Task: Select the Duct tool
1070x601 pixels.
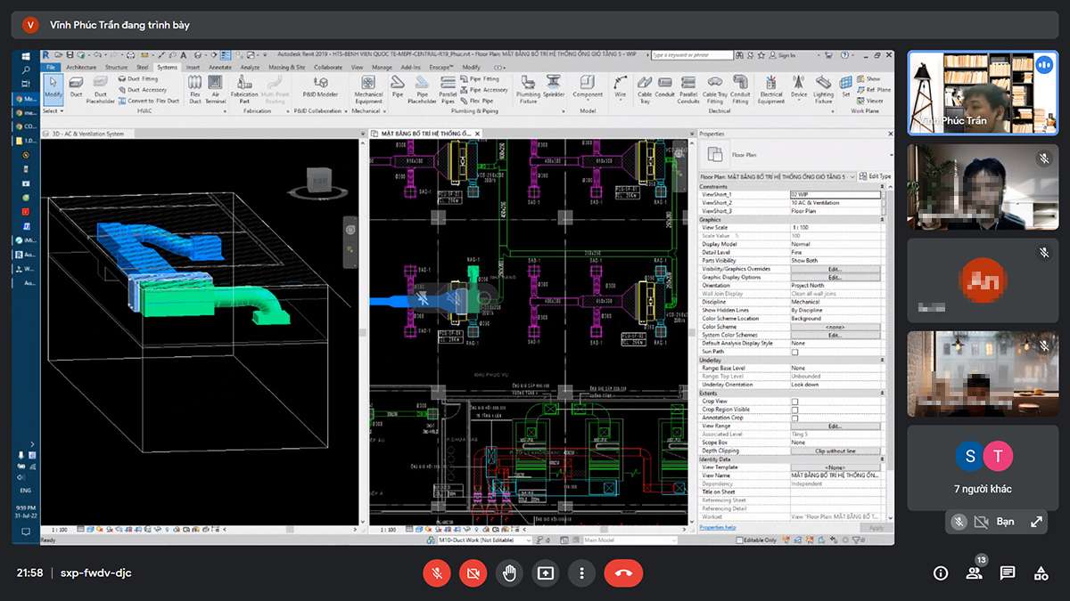Action: [77, 87]
